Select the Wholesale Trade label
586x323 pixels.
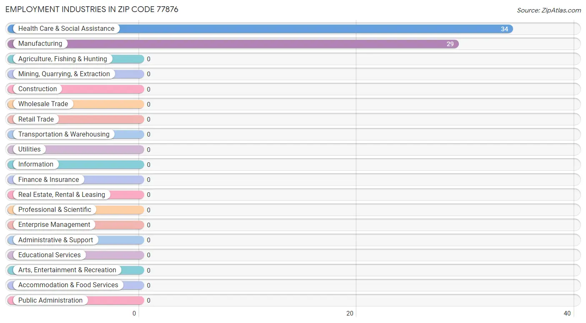[43, 104]
